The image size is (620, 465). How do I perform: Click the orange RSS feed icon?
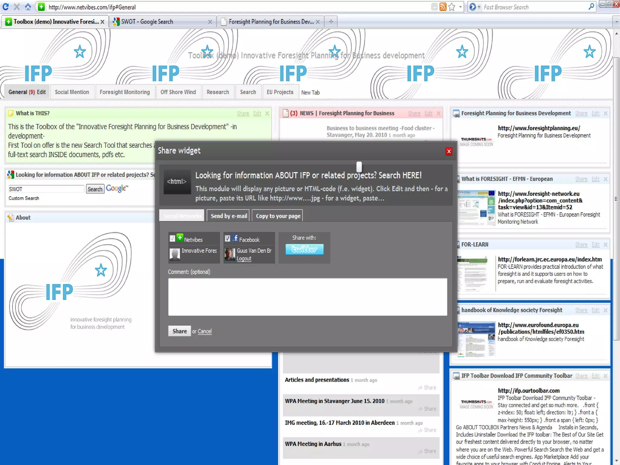443,7
